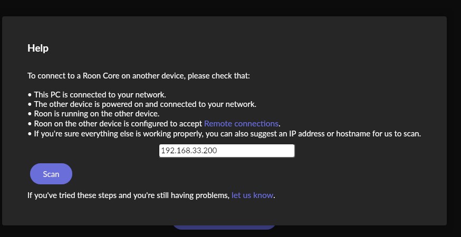The width and height of the screenshot is (461, 237).
Task: Click purple button partially hidden below dialog
Action: 224,228
